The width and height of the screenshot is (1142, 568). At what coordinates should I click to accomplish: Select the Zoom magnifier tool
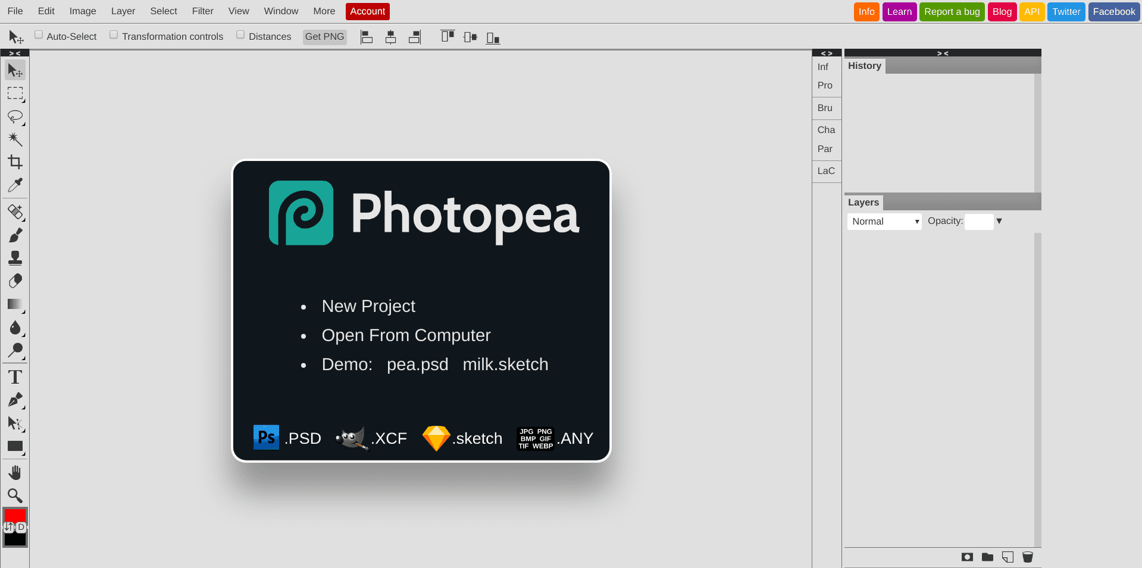15,496
